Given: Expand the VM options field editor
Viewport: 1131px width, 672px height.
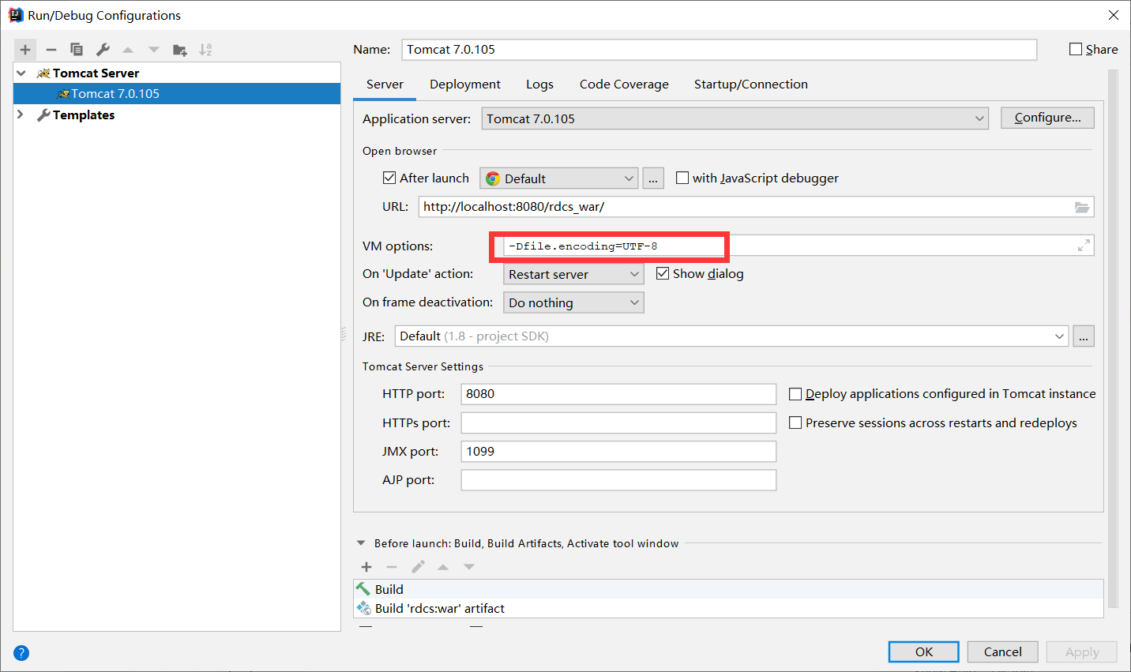Looking at the screenshot, I should (x=1084, y=246).
